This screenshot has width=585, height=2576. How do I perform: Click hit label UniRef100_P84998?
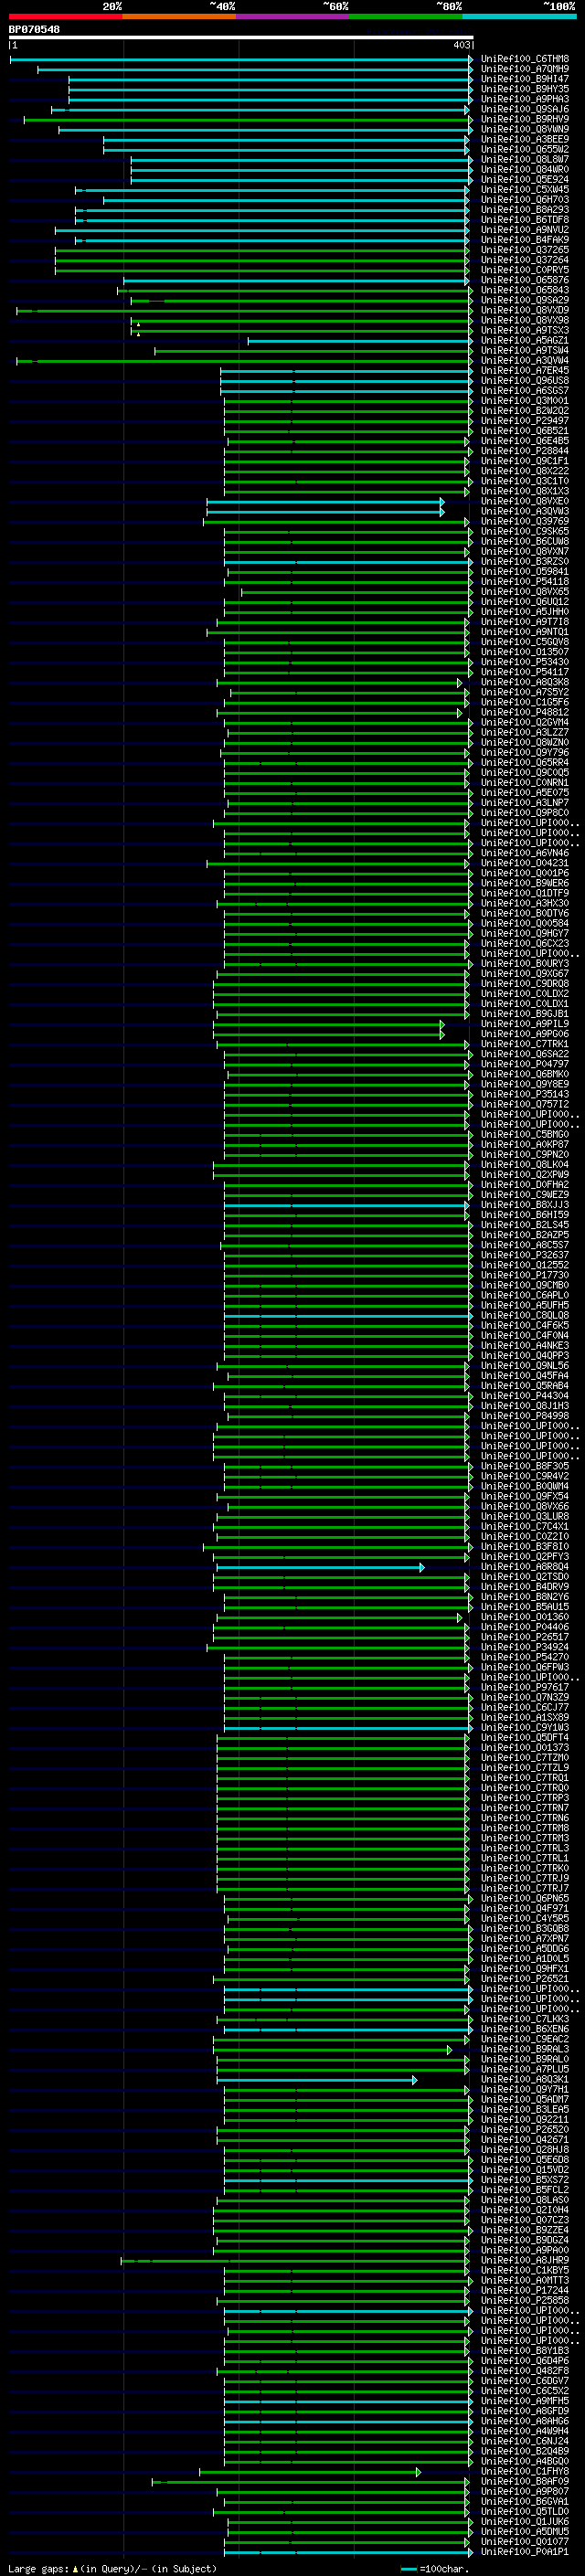(525, 1416)
